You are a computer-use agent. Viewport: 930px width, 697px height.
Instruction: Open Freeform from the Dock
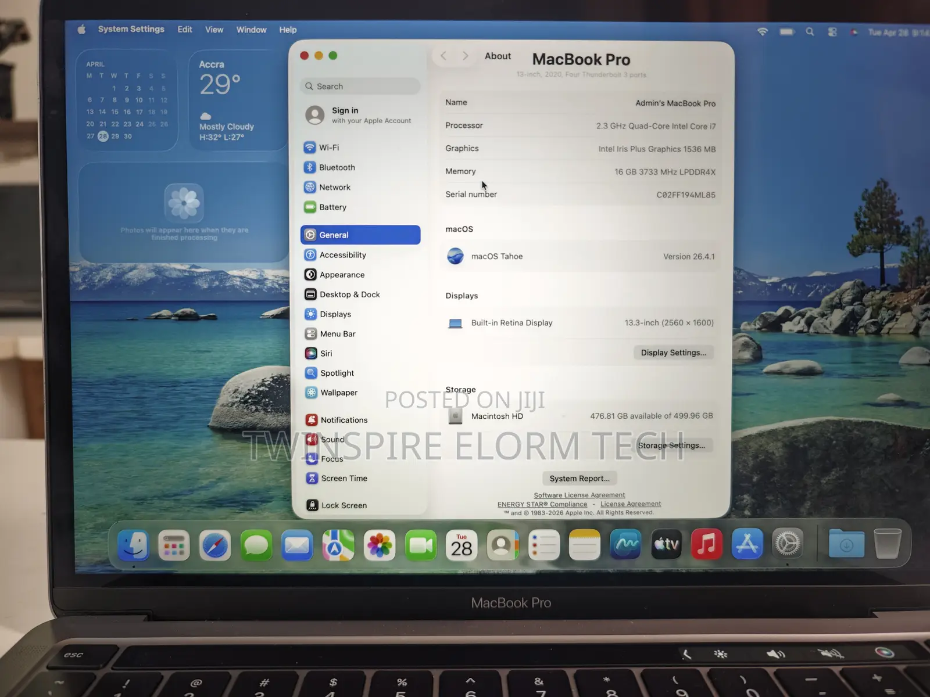[x=625, y=544]
